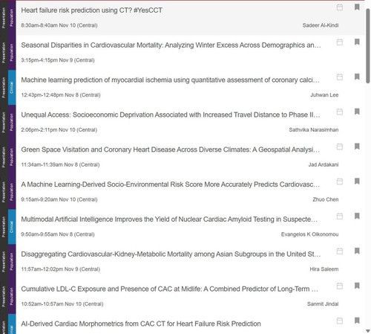Add Heart failure risk prediction to calendar

tap(340, 7)
